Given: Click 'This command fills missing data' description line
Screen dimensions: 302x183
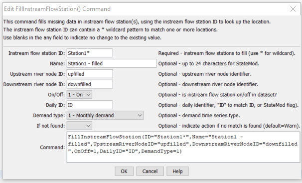Looking at the screenshot, I should pyautogui.click(x=137, y=21).
